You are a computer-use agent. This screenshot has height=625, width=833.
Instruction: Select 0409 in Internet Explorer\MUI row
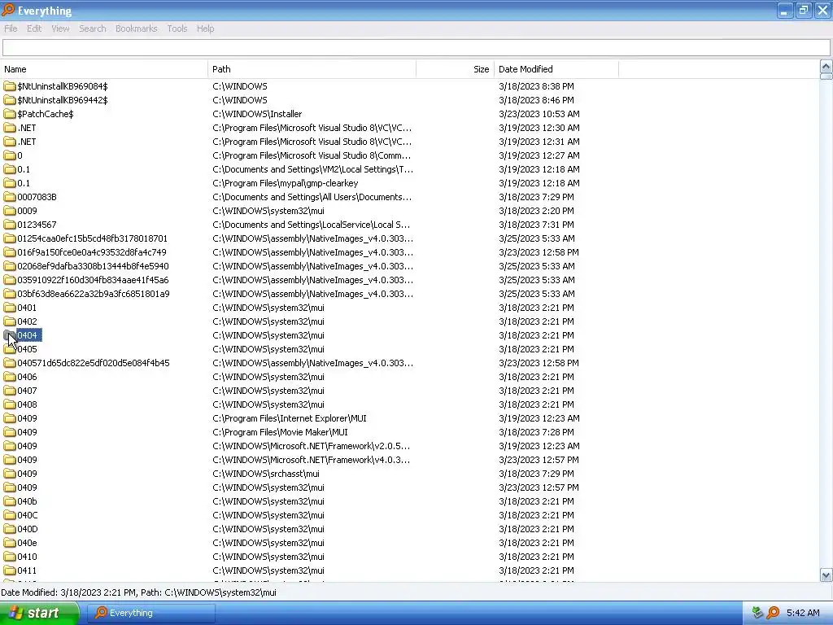pyautogui.click(x=27, y=418)
